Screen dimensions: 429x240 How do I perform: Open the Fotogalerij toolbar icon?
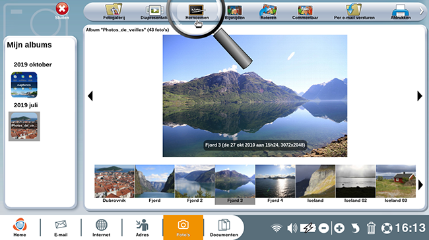(114, 11)
